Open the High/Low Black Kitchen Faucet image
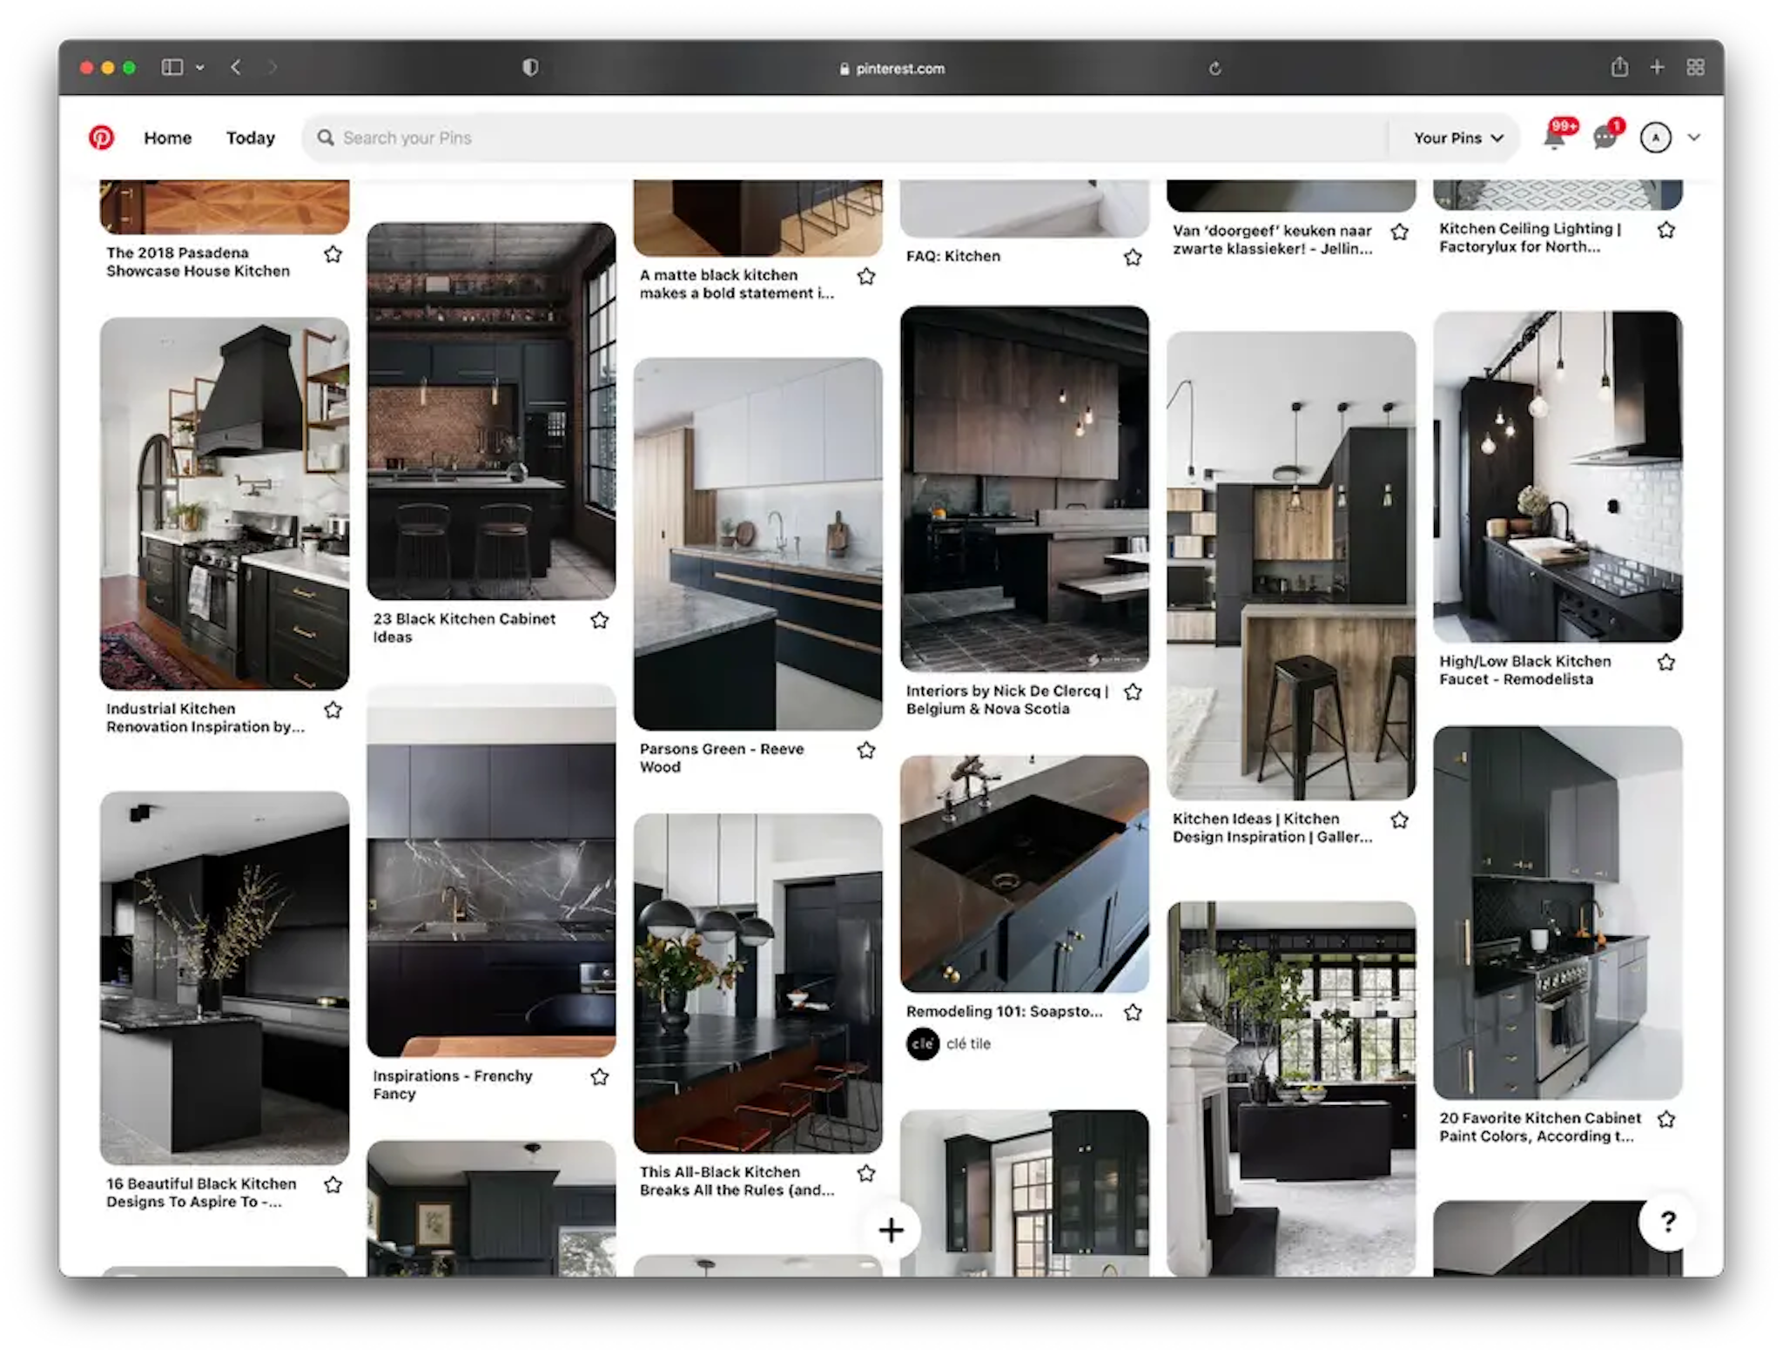The image size is (1783, 1355). coord(1558,476)
